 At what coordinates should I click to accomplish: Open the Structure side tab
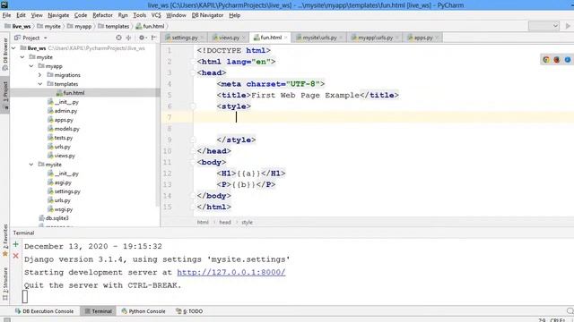pos(4,284)
